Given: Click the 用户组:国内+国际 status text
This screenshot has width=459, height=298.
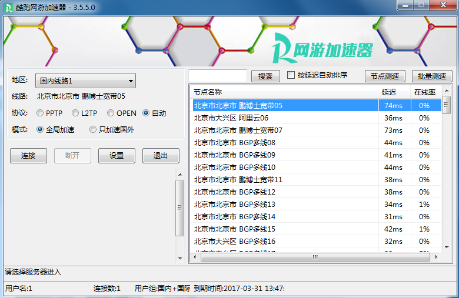Looking at the screenshot, I should [x=162, y=289].
